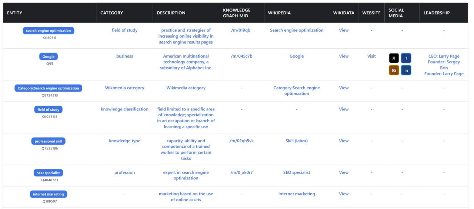Select the Google entity badge
This screenshot has height=209, width=474.
pos(49,56)
